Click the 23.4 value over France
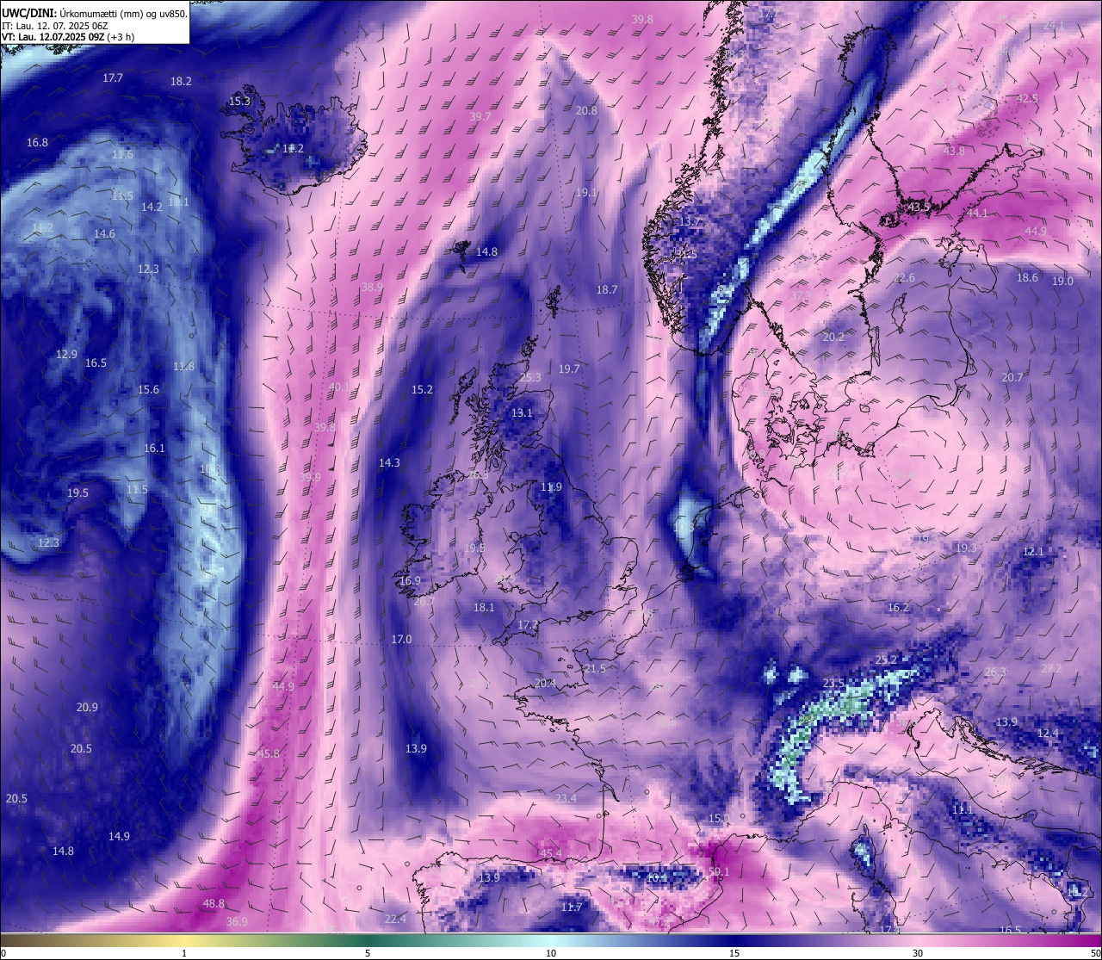This screenshot has height=960, width=1102. (x=566, y=798)
